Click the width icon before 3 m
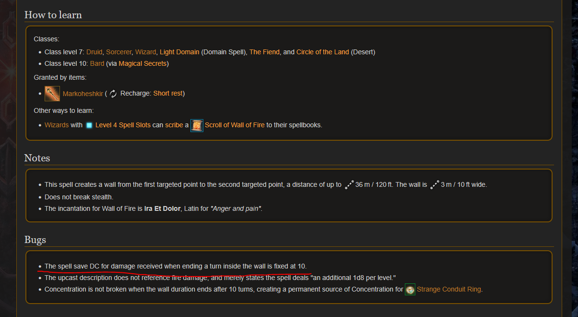 434,185
